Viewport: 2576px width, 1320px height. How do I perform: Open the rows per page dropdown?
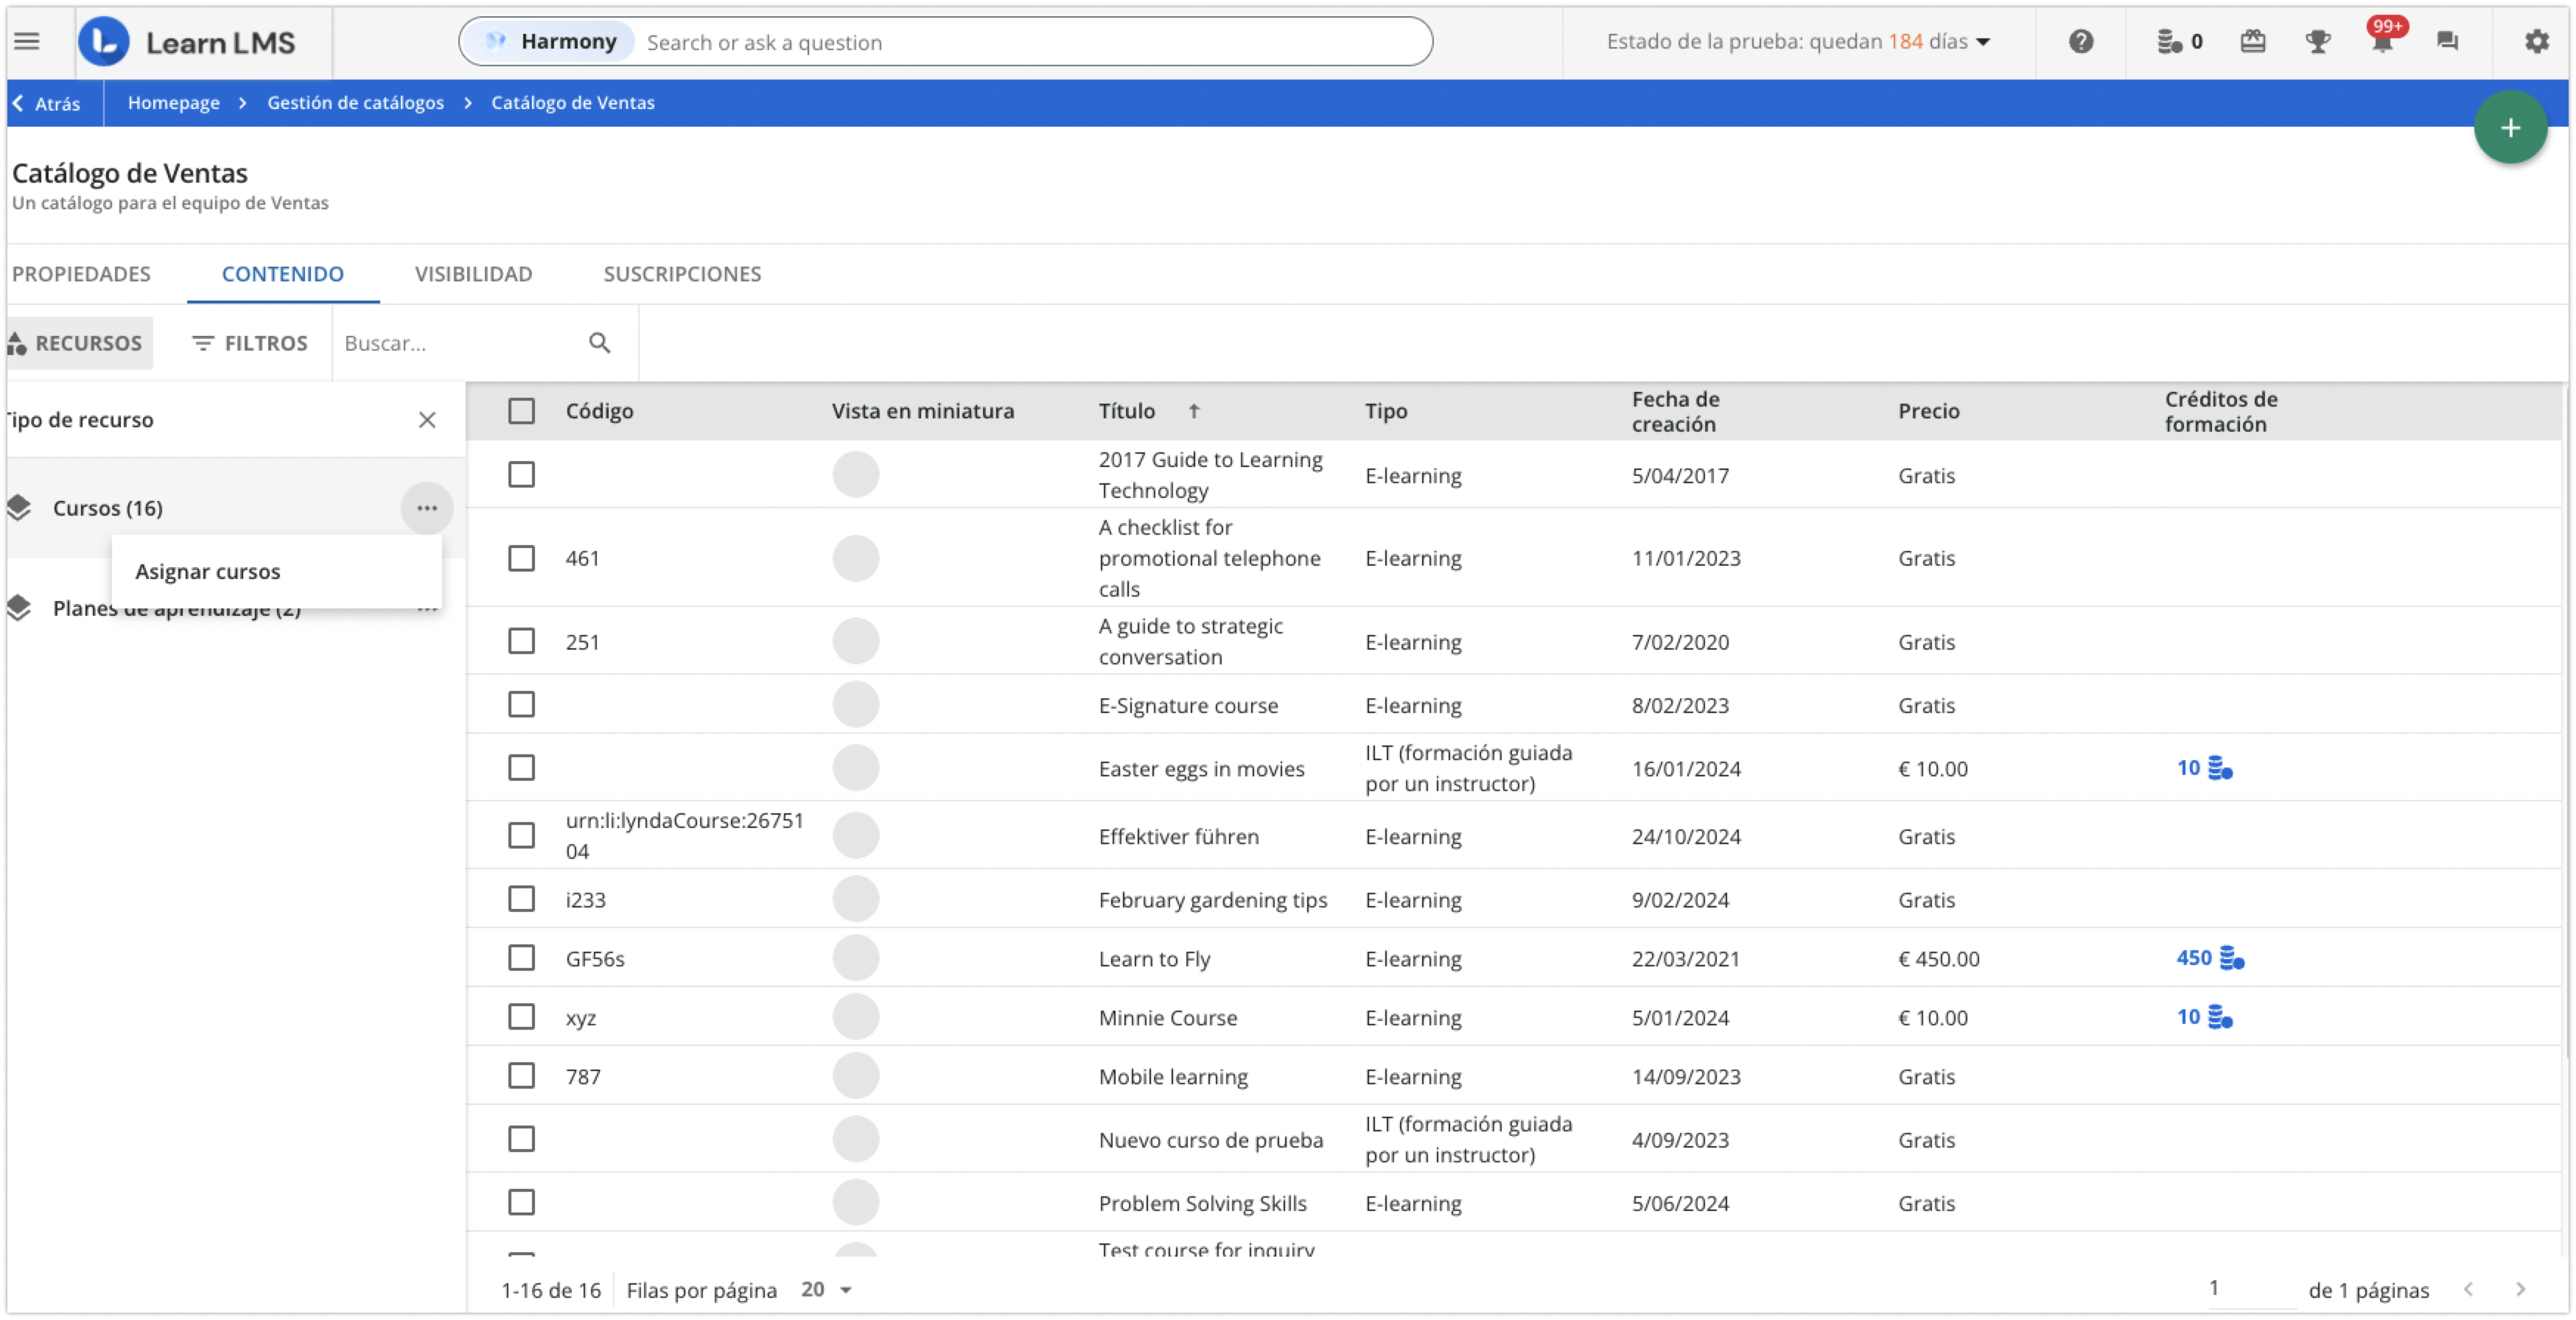click(827, 1289)
